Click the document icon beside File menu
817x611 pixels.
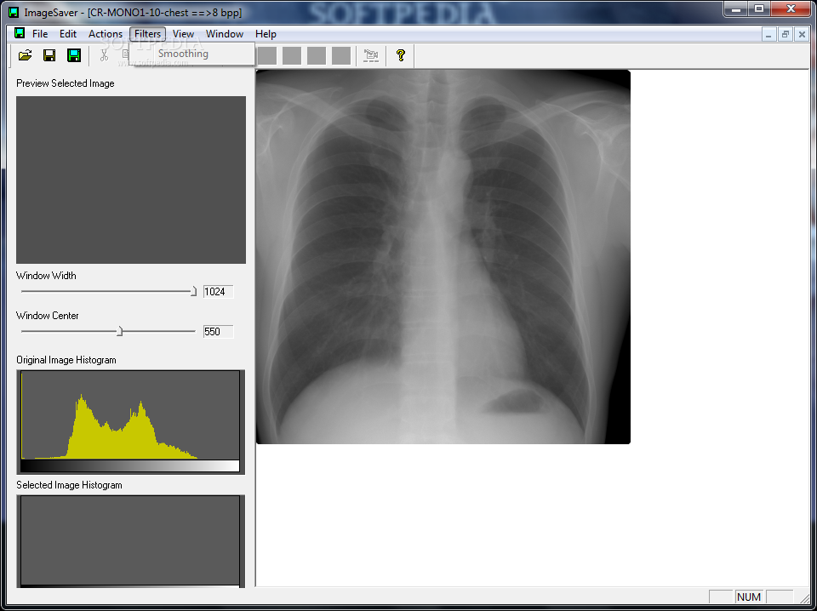tap(20, 33)
